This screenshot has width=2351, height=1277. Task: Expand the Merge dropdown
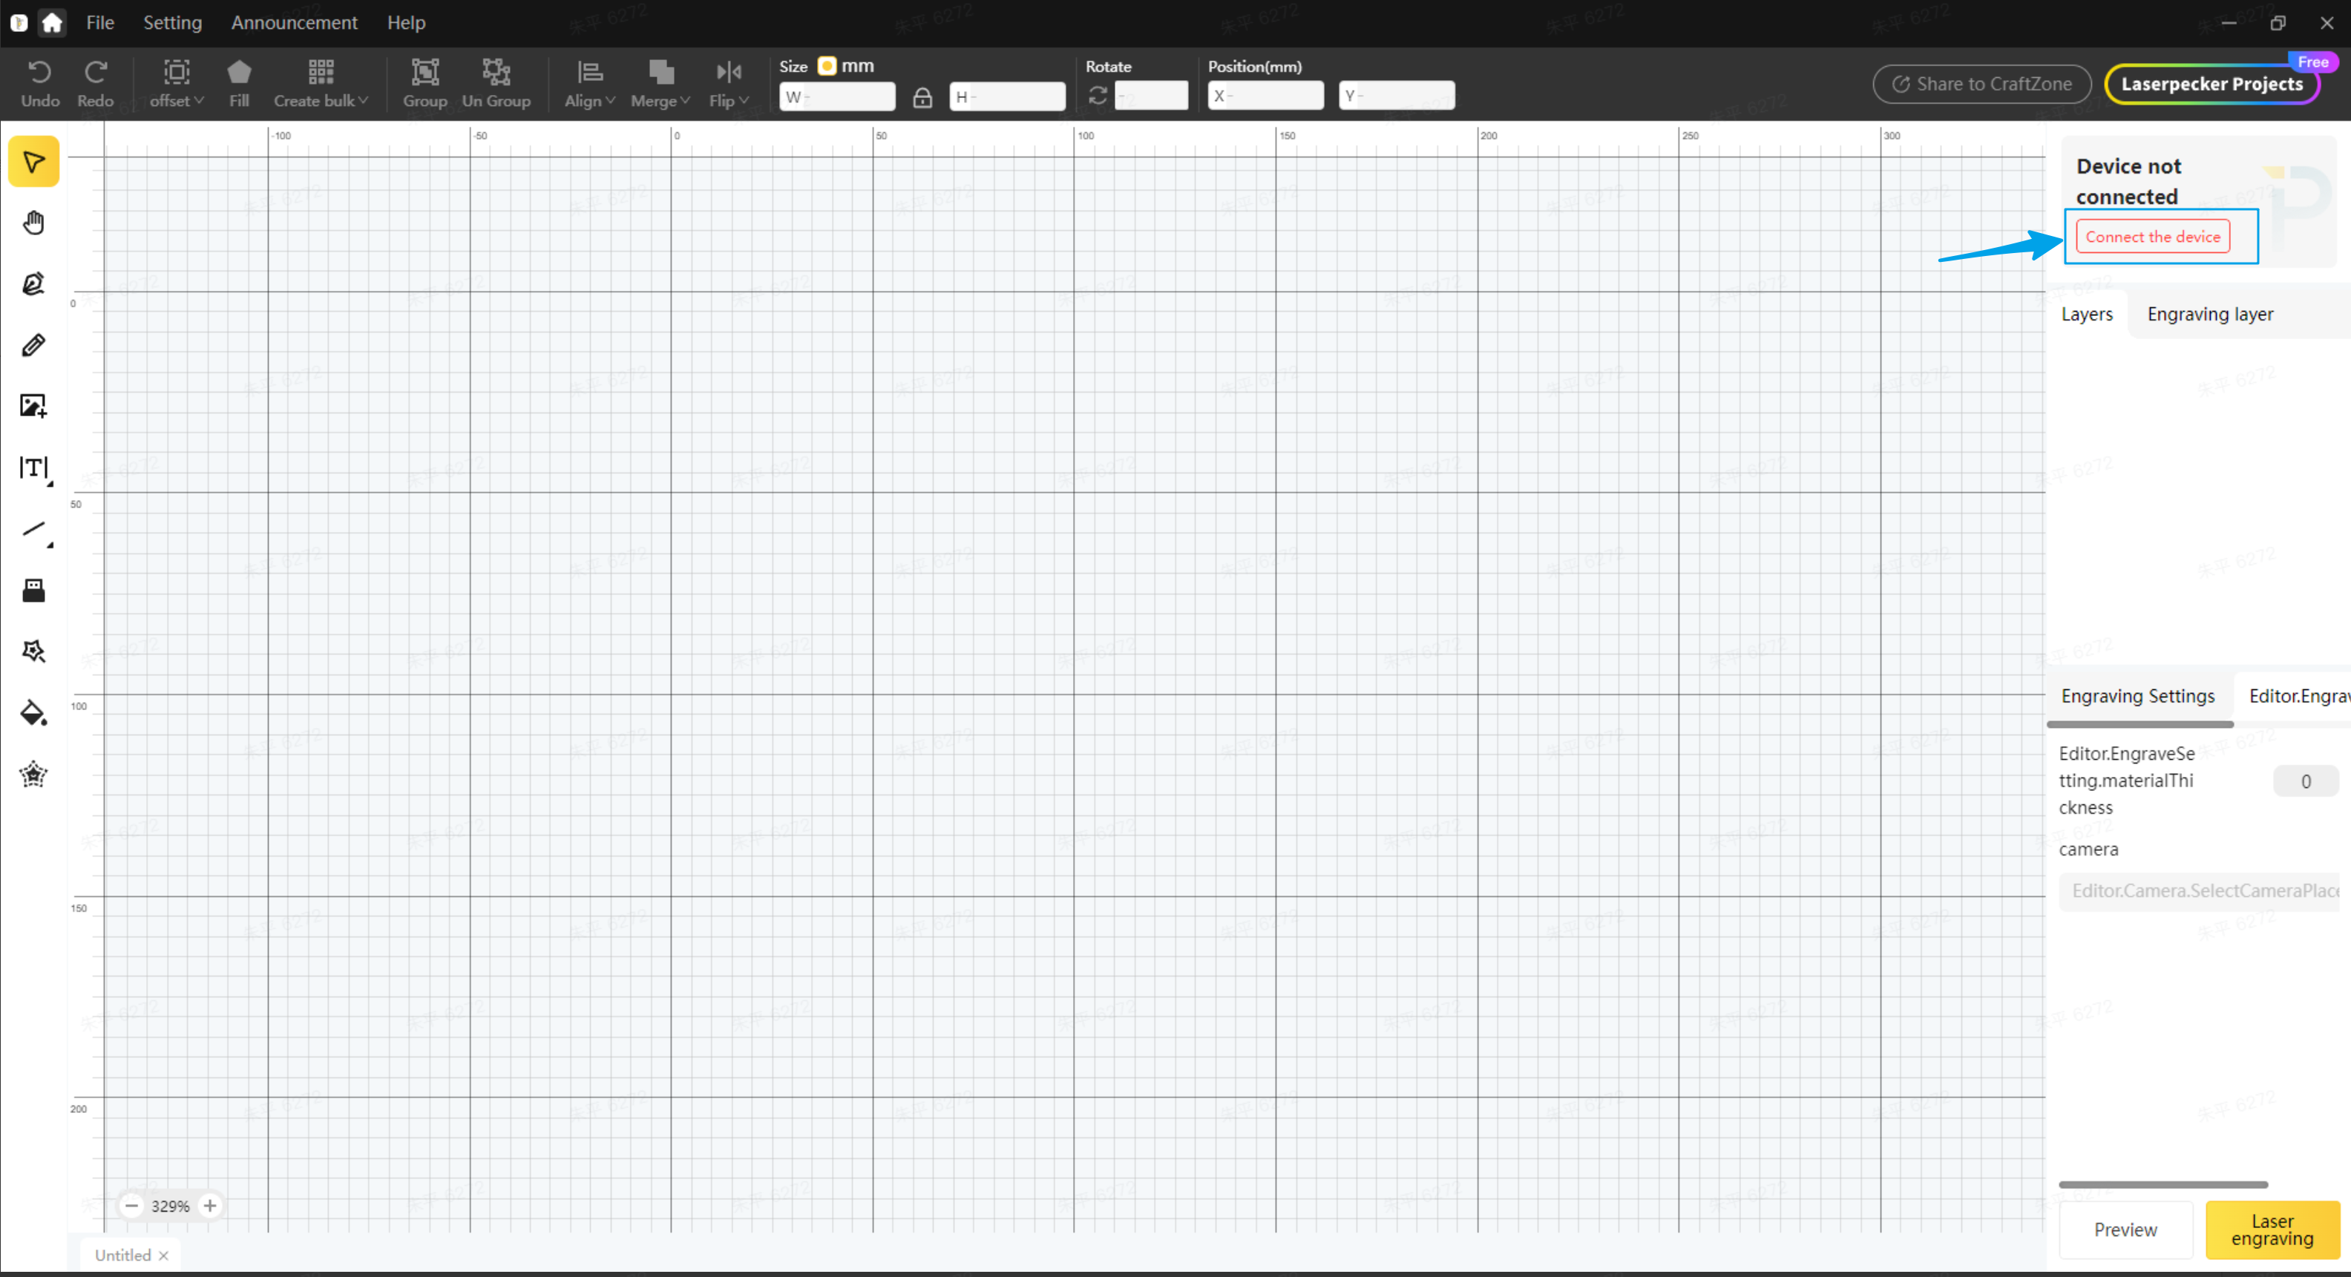pos(660,82)
